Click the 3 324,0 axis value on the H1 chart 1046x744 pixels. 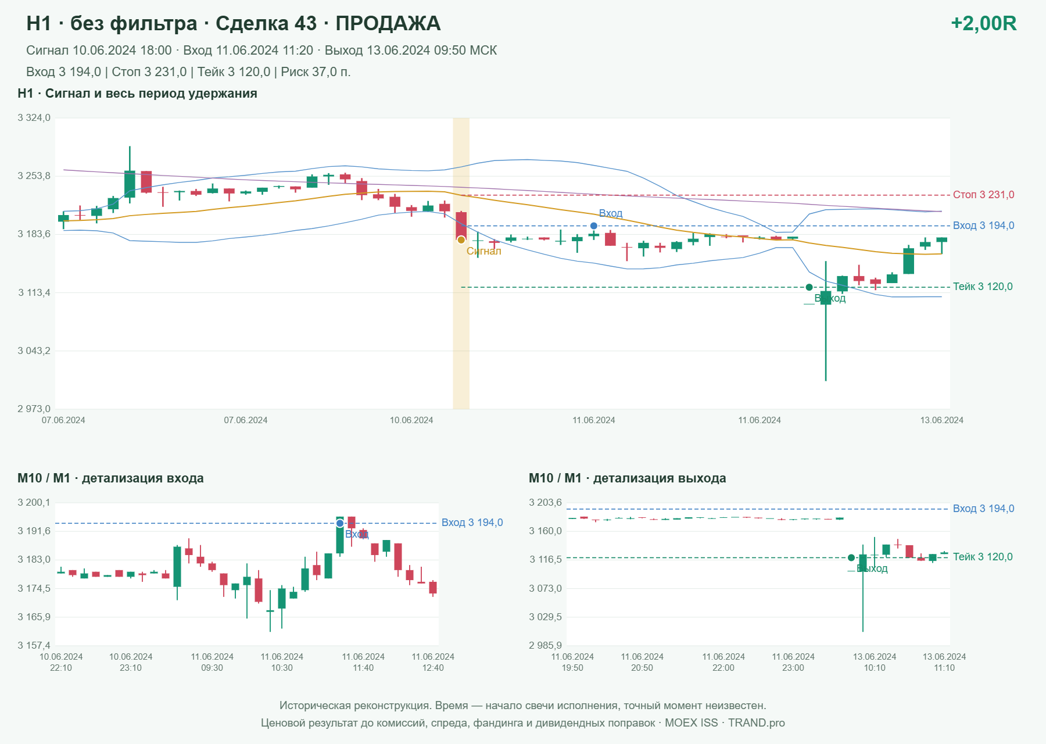(x=34, y=118)
